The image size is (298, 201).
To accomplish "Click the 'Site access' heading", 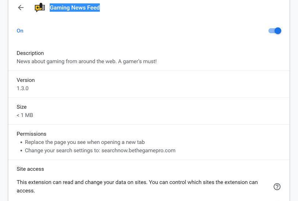I will click(x=30, y=169).
